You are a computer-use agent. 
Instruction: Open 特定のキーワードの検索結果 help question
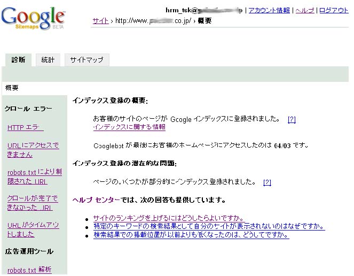pos(209,226)
